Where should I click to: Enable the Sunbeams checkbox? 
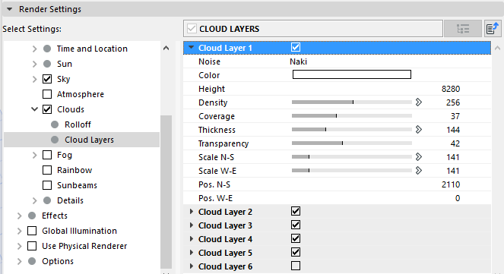tap(47, 185)
